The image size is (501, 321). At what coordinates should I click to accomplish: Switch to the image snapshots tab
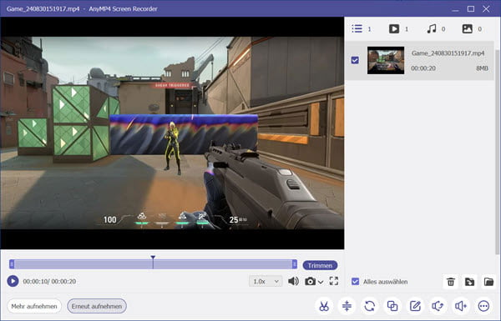pyautogui.click(x=467, y=29)
